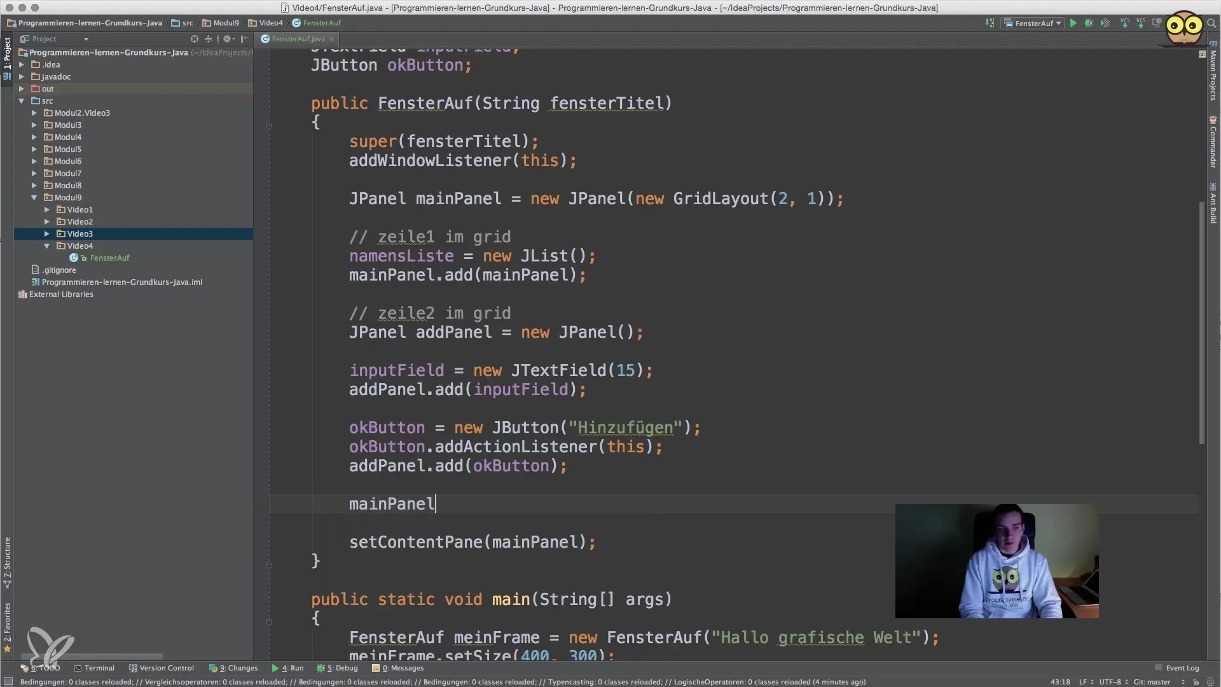Click the Video4 breadcrumb in navigation bar
Viewport: 1221px width, 687px height.
265,23
